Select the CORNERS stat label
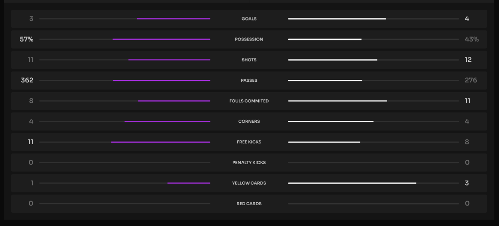The width and height of the screenshot is (499, 226). pos(249,121)
